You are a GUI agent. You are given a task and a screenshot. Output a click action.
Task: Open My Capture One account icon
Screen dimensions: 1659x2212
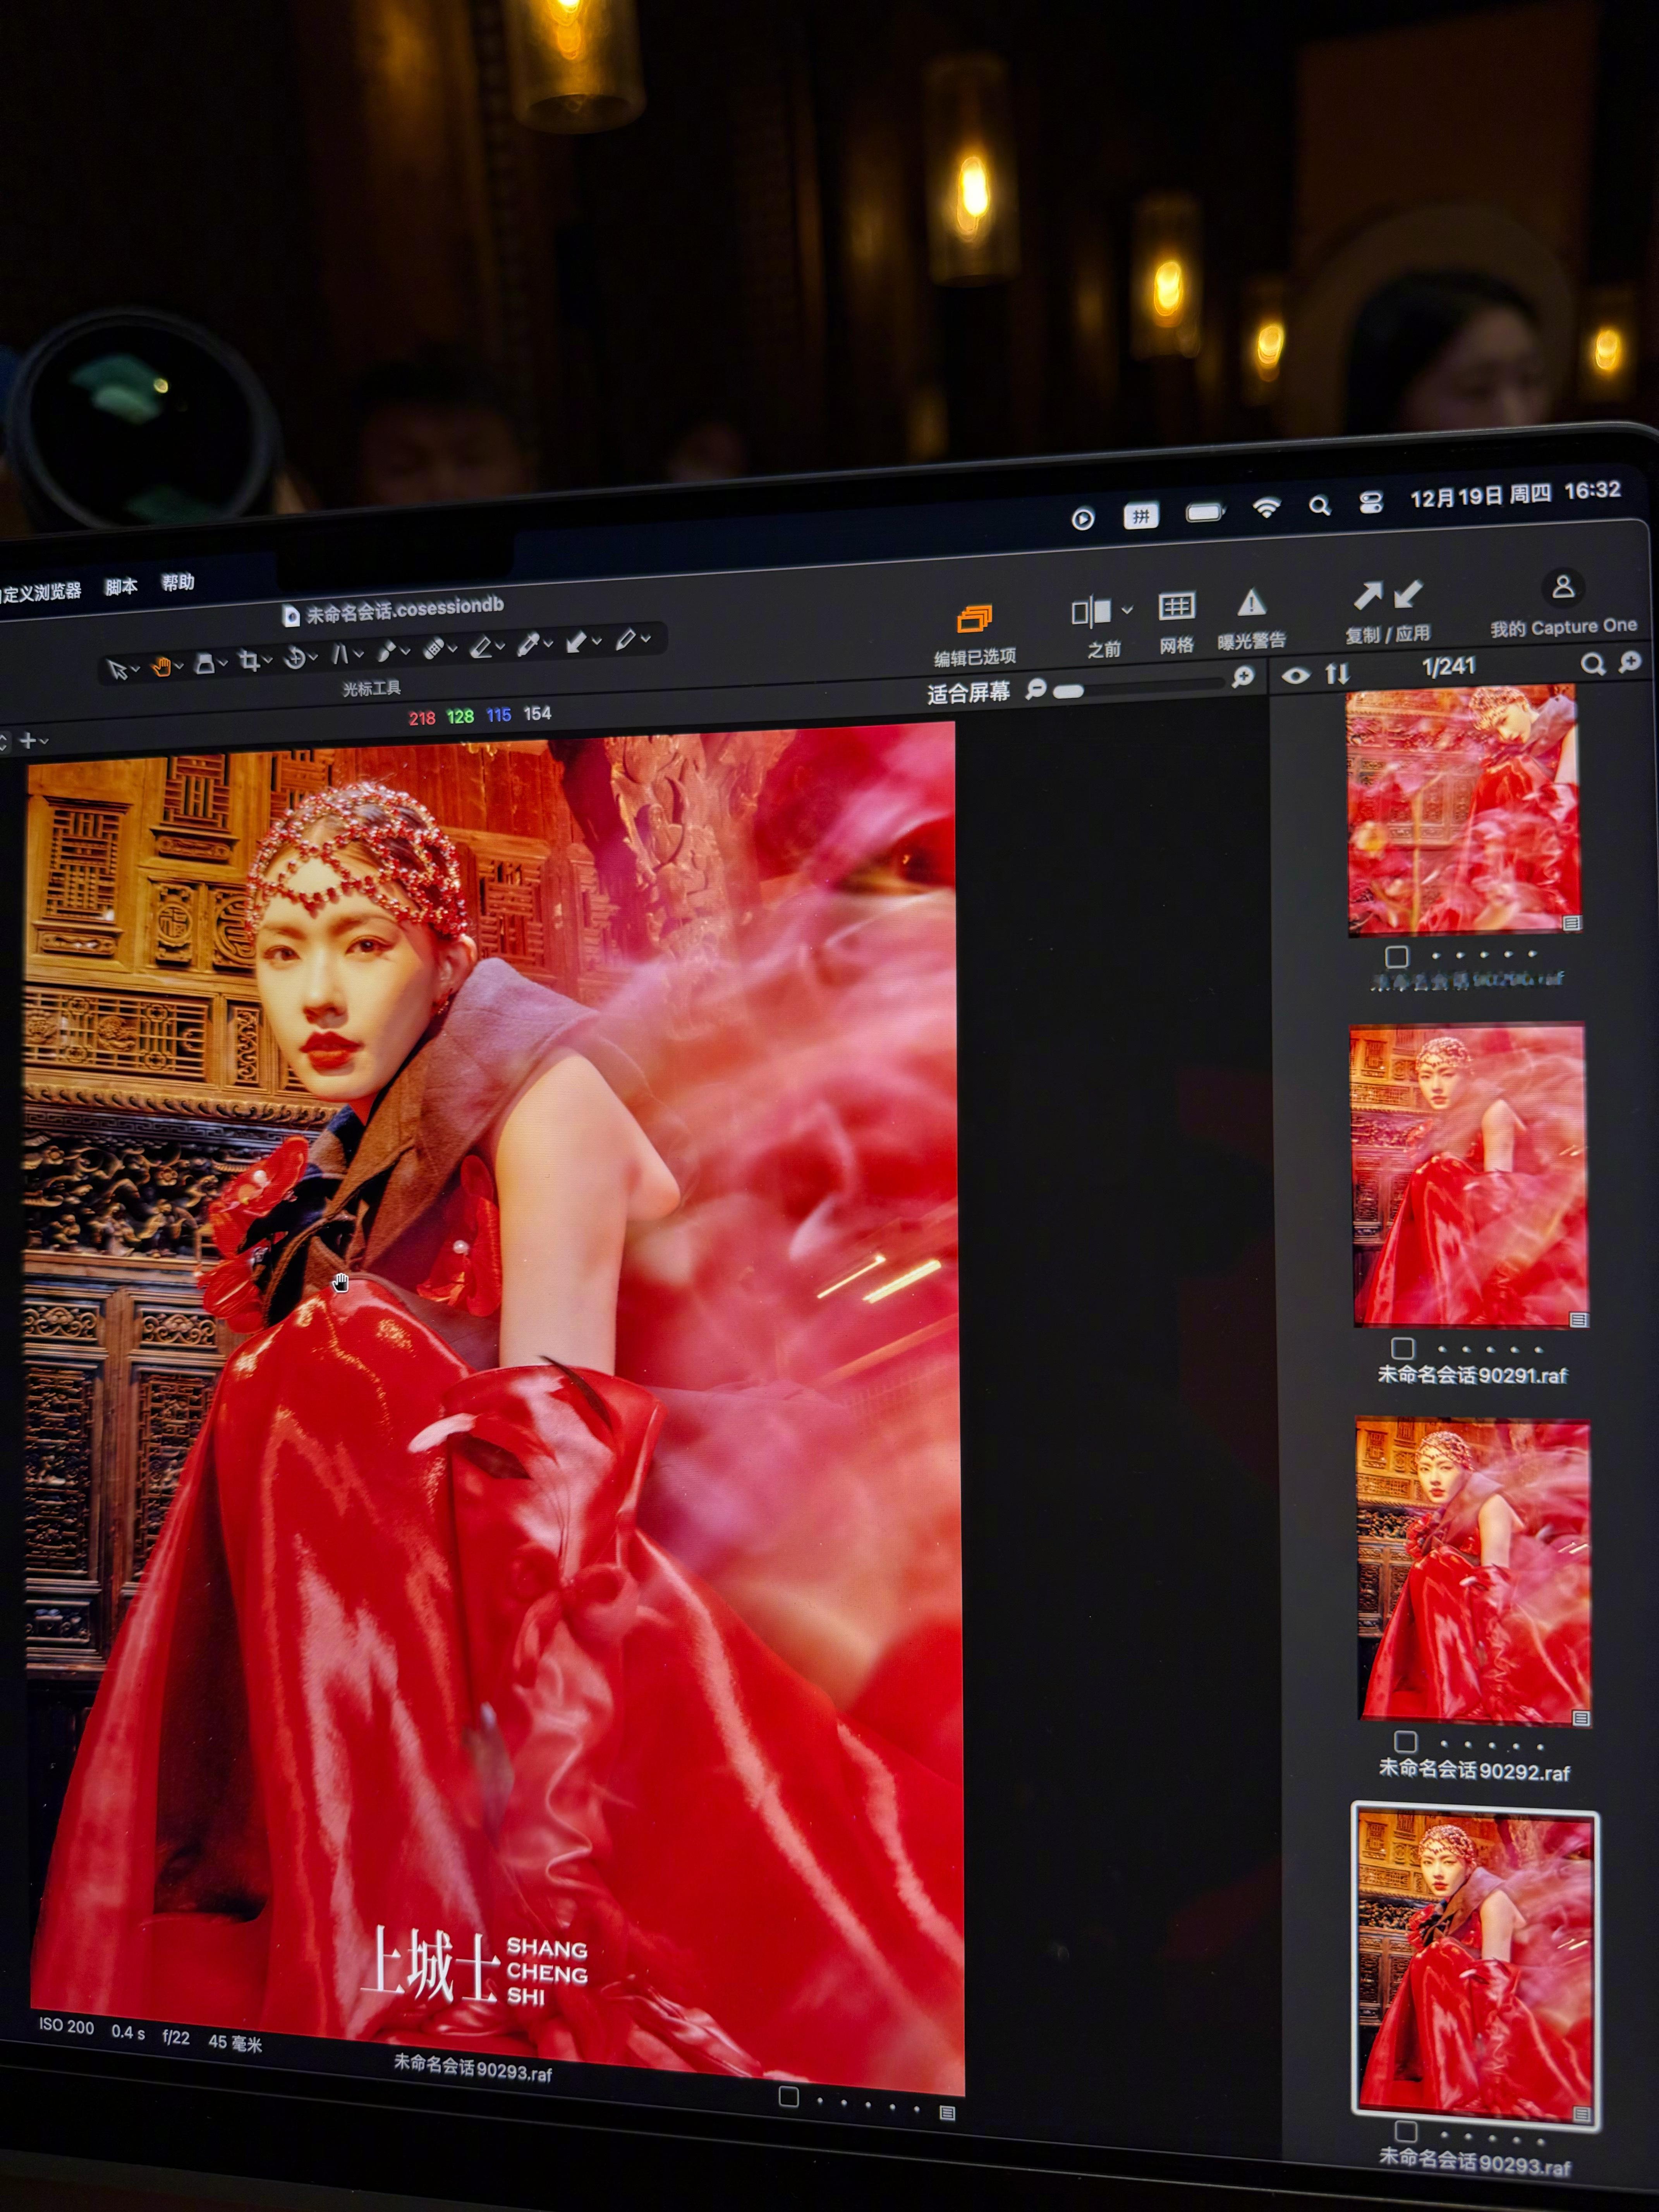(x=1562, y=587)
